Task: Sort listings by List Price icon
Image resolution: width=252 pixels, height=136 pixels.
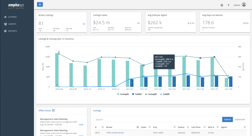Action: pos(204,127)
